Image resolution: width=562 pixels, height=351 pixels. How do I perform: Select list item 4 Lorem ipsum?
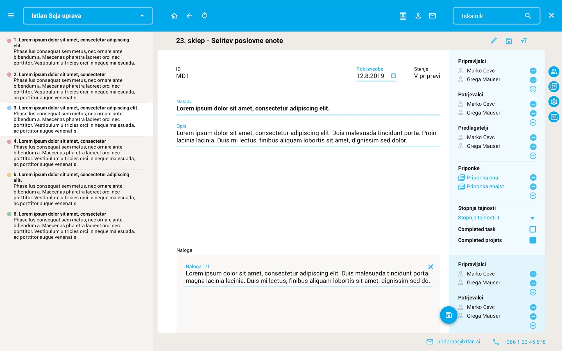[x=76, y=153]
